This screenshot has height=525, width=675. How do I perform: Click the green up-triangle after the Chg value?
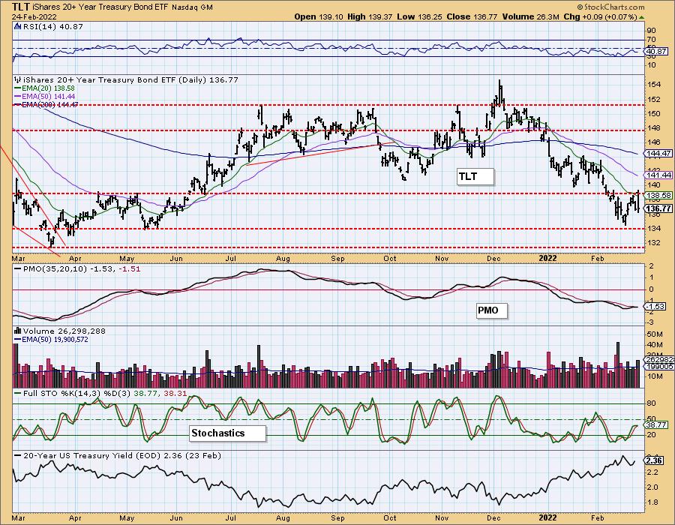pyautogui.click(x=641, y=17)
